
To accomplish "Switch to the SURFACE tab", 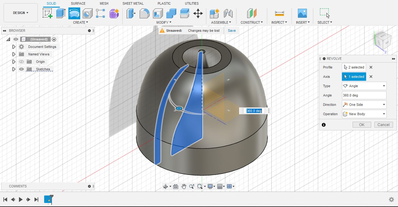I will point(78,3).
